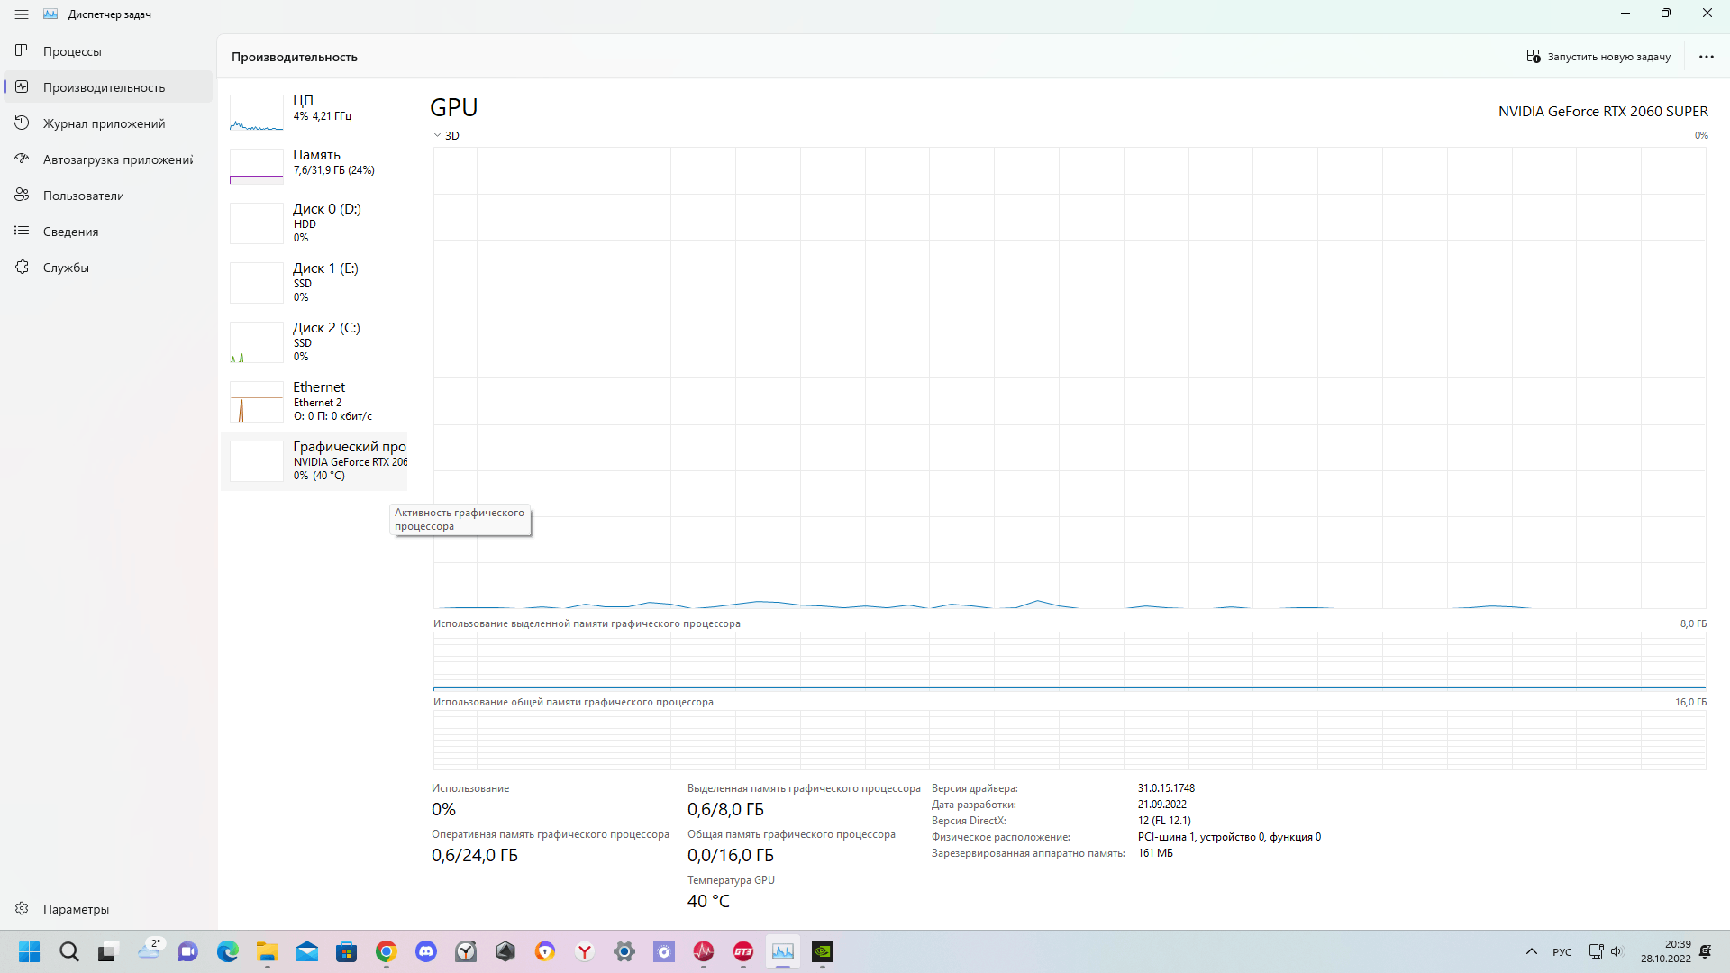1730x973 pixels.
Task: Open Журнал приложений page
Action: (108, 123)
